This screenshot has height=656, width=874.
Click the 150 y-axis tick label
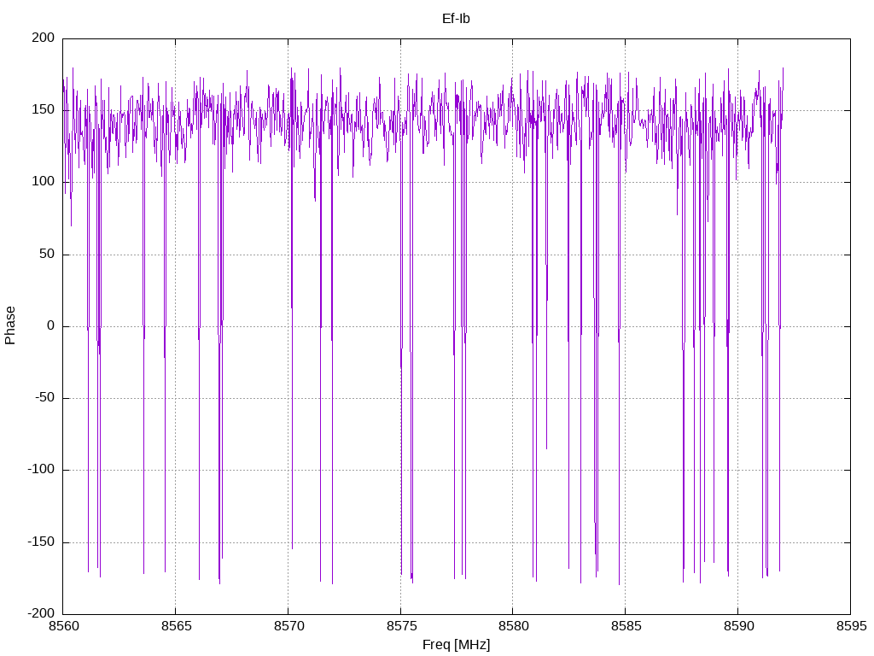[x=44, y=110]
